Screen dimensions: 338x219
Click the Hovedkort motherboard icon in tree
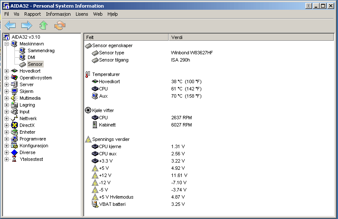coord(14,71)
